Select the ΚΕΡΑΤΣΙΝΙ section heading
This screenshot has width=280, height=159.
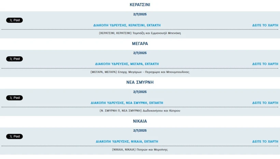pyautogui.click(x=140, y=5)
